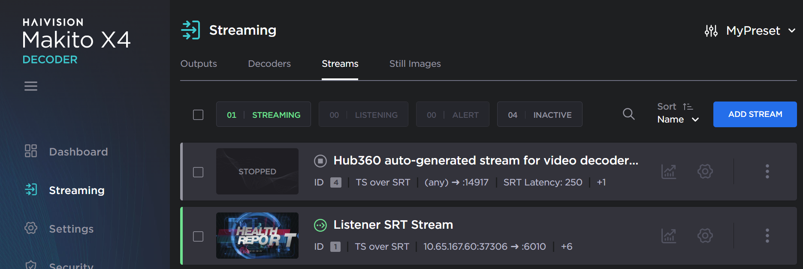Filter by 04 INACTIVE status

[540, 114]
